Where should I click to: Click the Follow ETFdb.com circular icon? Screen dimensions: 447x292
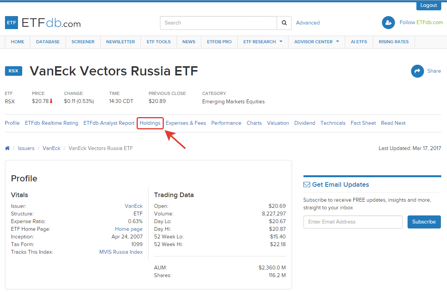pyautogui.click(x=388, y=23)
